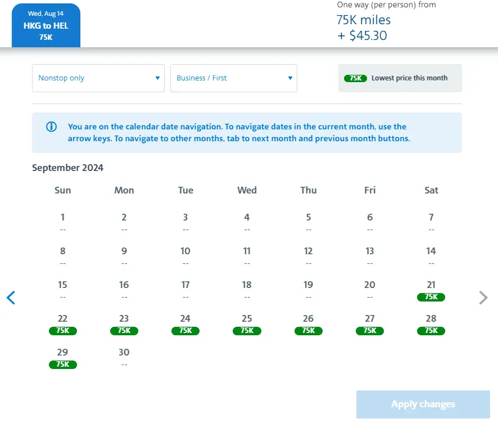Image resolution: width=498 pixels, height=423 pixels.
Task: Click the 75K badge in lowest price legend
Action: point(355,78)
